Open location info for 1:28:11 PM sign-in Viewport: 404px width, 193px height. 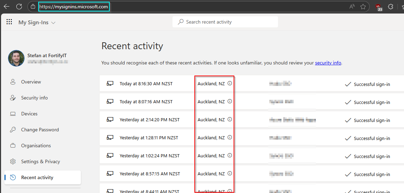click(x=230, y=138)
